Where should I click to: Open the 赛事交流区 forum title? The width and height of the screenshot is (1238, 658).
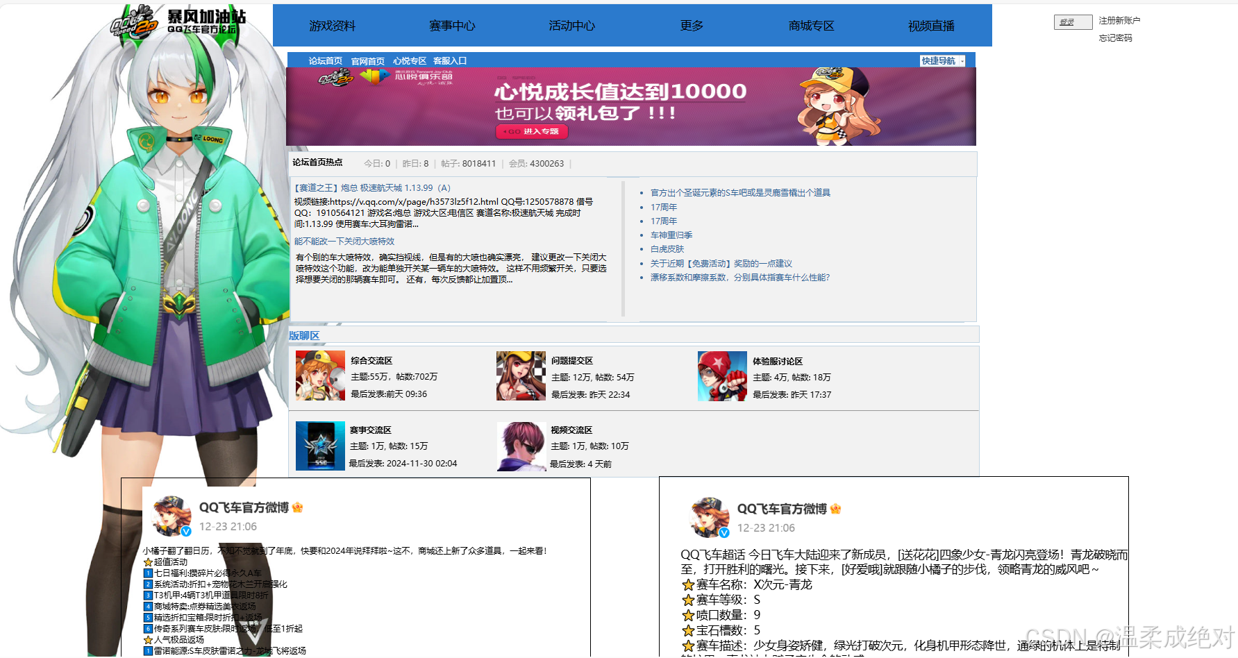pos(371,430)
